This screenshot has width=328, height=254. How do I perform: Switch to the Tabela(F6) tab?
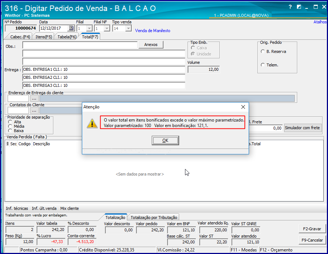[67, 37]
